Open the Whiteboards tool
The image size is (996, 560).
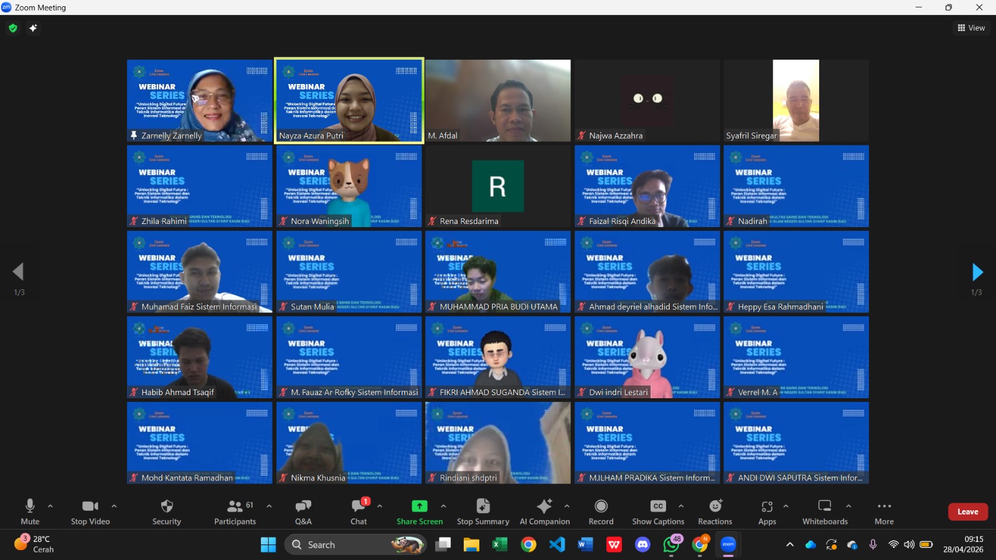pos(824,511)
